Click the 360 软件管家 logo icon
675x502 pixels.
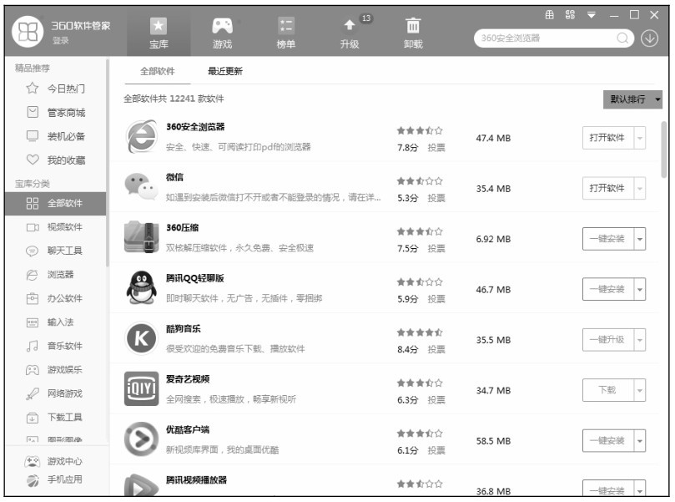28,32
